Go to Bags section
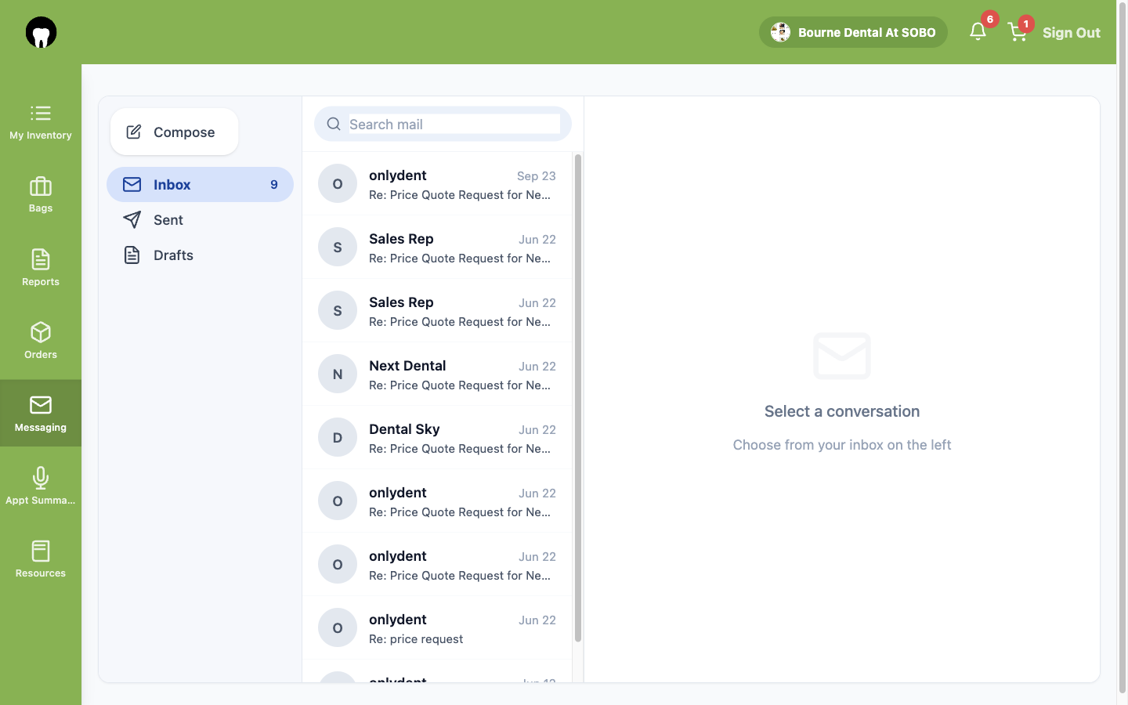This screenshot has height=705, width=1128. pyautogui.click(x=41, y=195)
